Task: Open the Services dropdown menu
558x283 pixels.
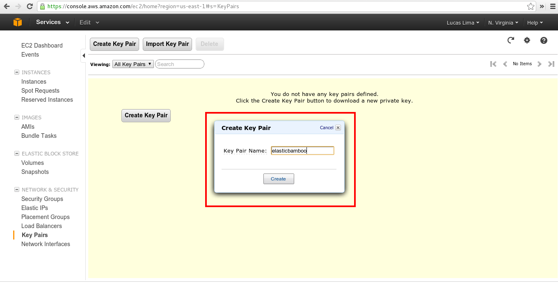Action: point(53,22)
